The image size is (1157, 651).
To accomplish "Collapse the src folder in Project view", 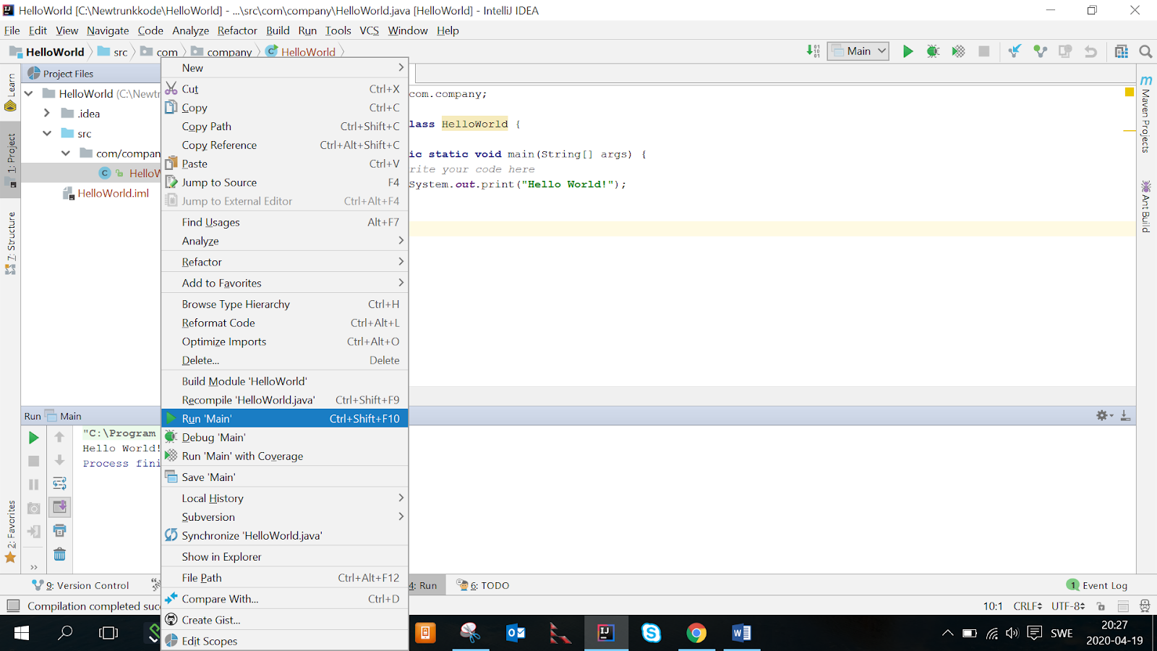I will [47, 133].
